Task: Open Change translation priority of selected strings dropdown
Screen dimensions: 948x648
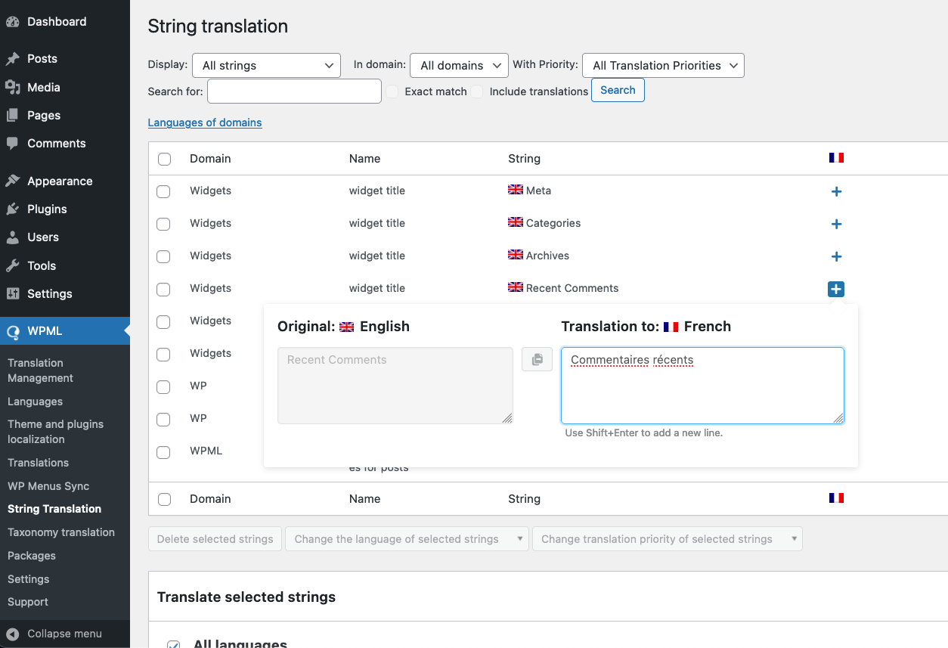Action: coord(667,539)
